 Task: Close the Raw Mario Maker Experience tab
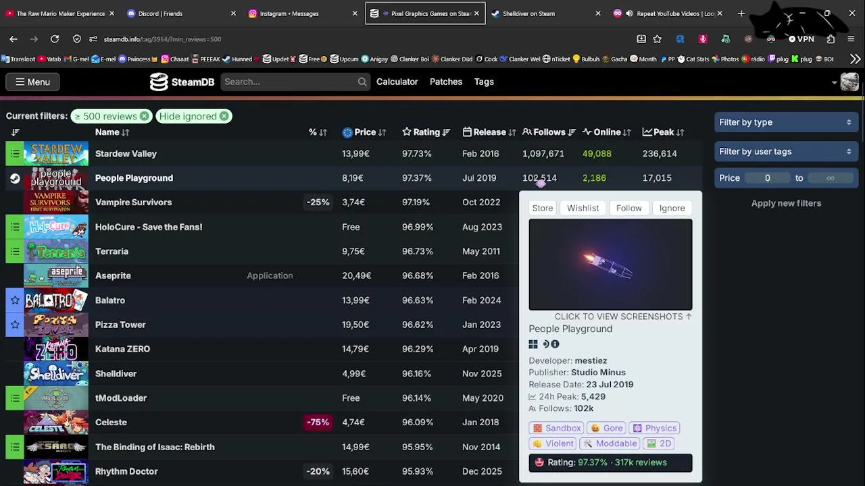point(112,13)
